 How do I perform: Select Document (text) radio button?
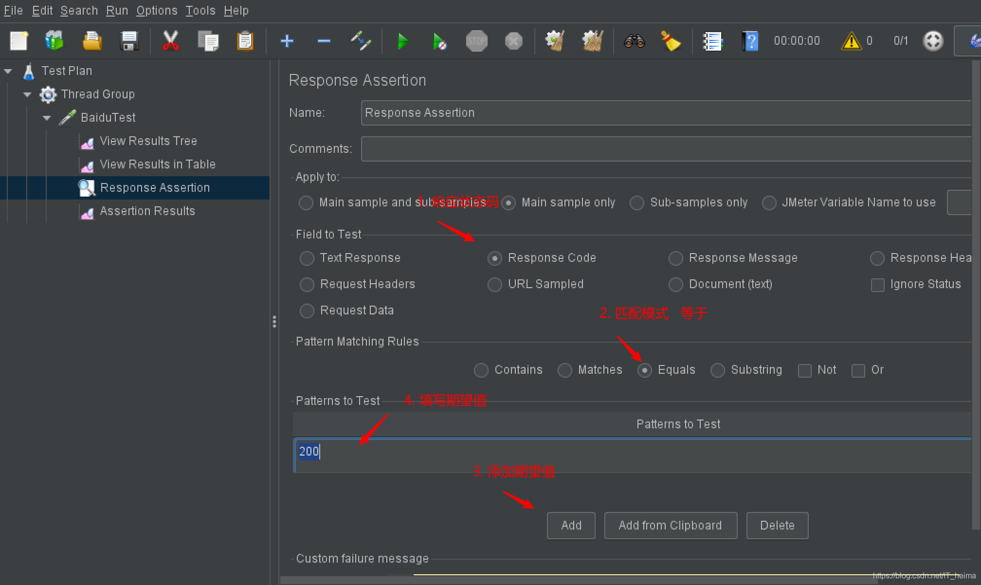pos(676,284)
